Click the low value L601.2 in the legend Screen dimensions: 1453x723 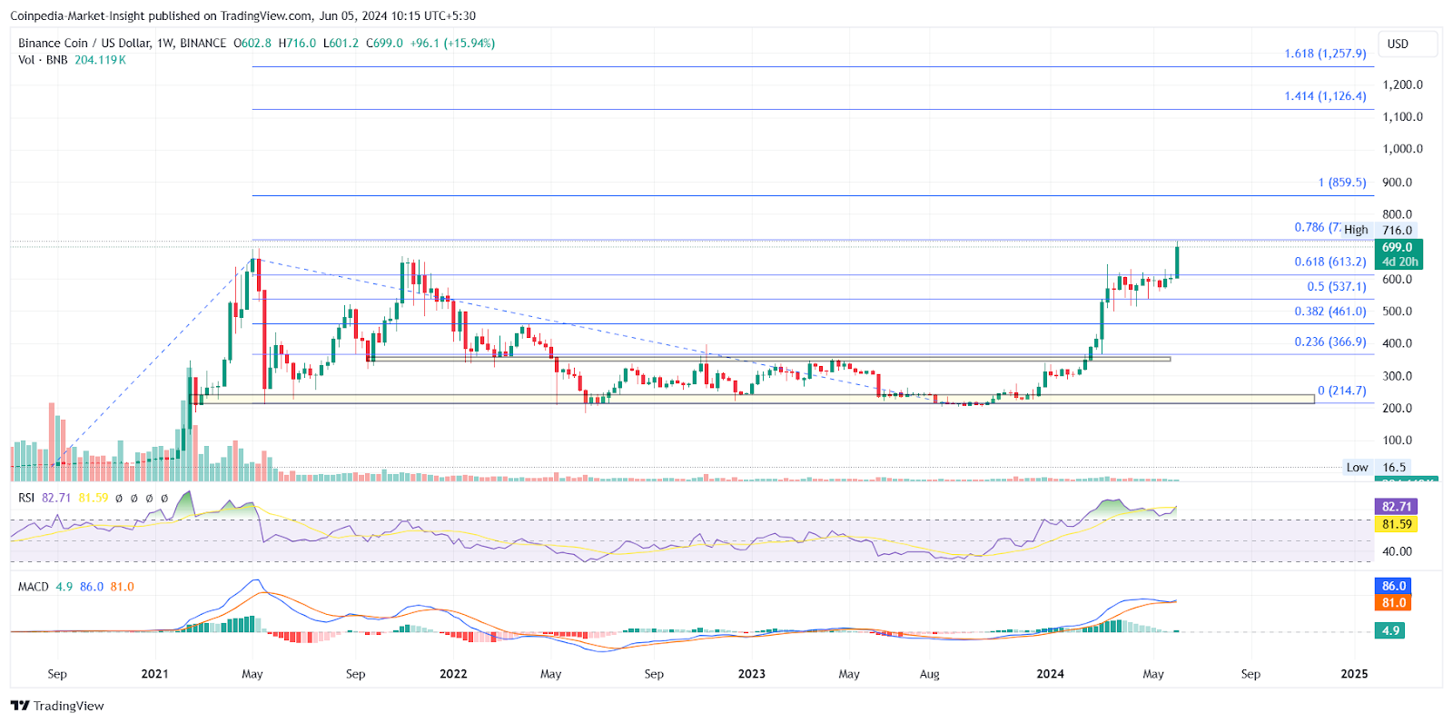(341, 43)
